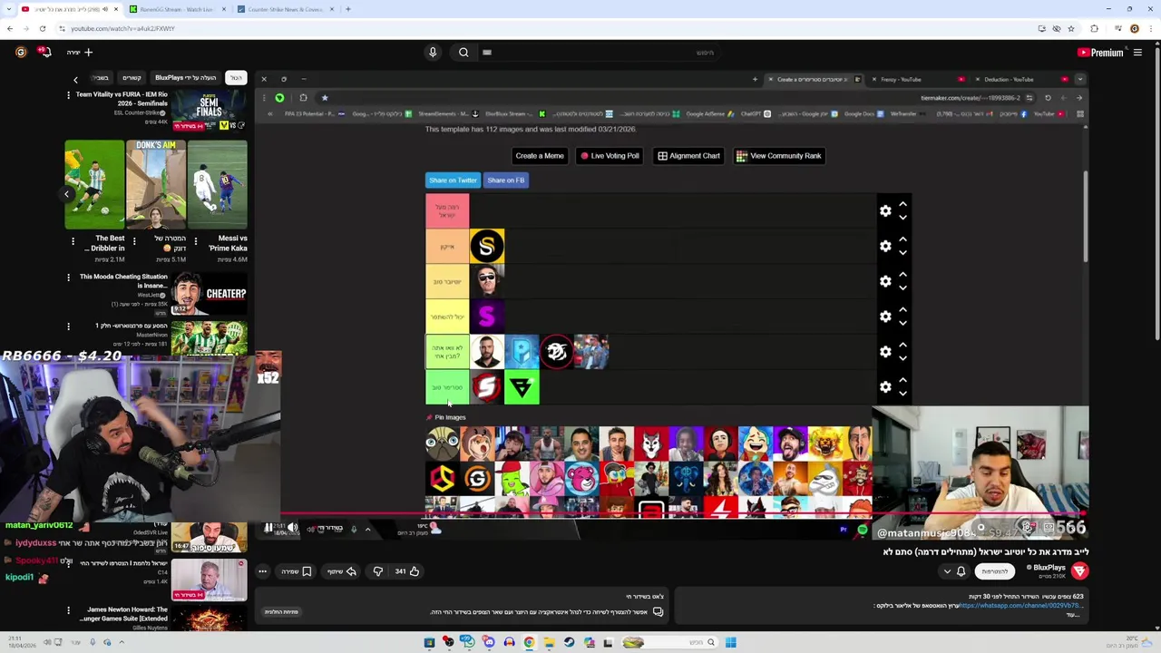Click the share button under video
The height and width of the screenshot is (653, 1161).
[342, 571]
